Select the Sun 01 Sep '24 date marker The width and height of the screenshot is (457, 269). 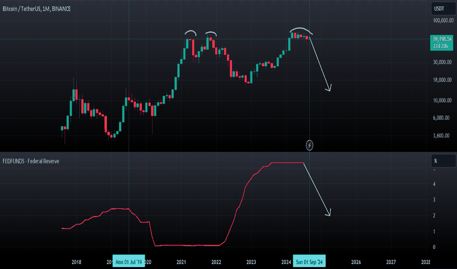coord(309,262)
